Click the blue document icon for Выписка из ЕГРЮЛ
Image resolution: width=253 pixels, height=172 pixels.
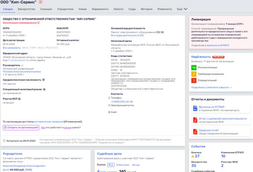point(195,108)
